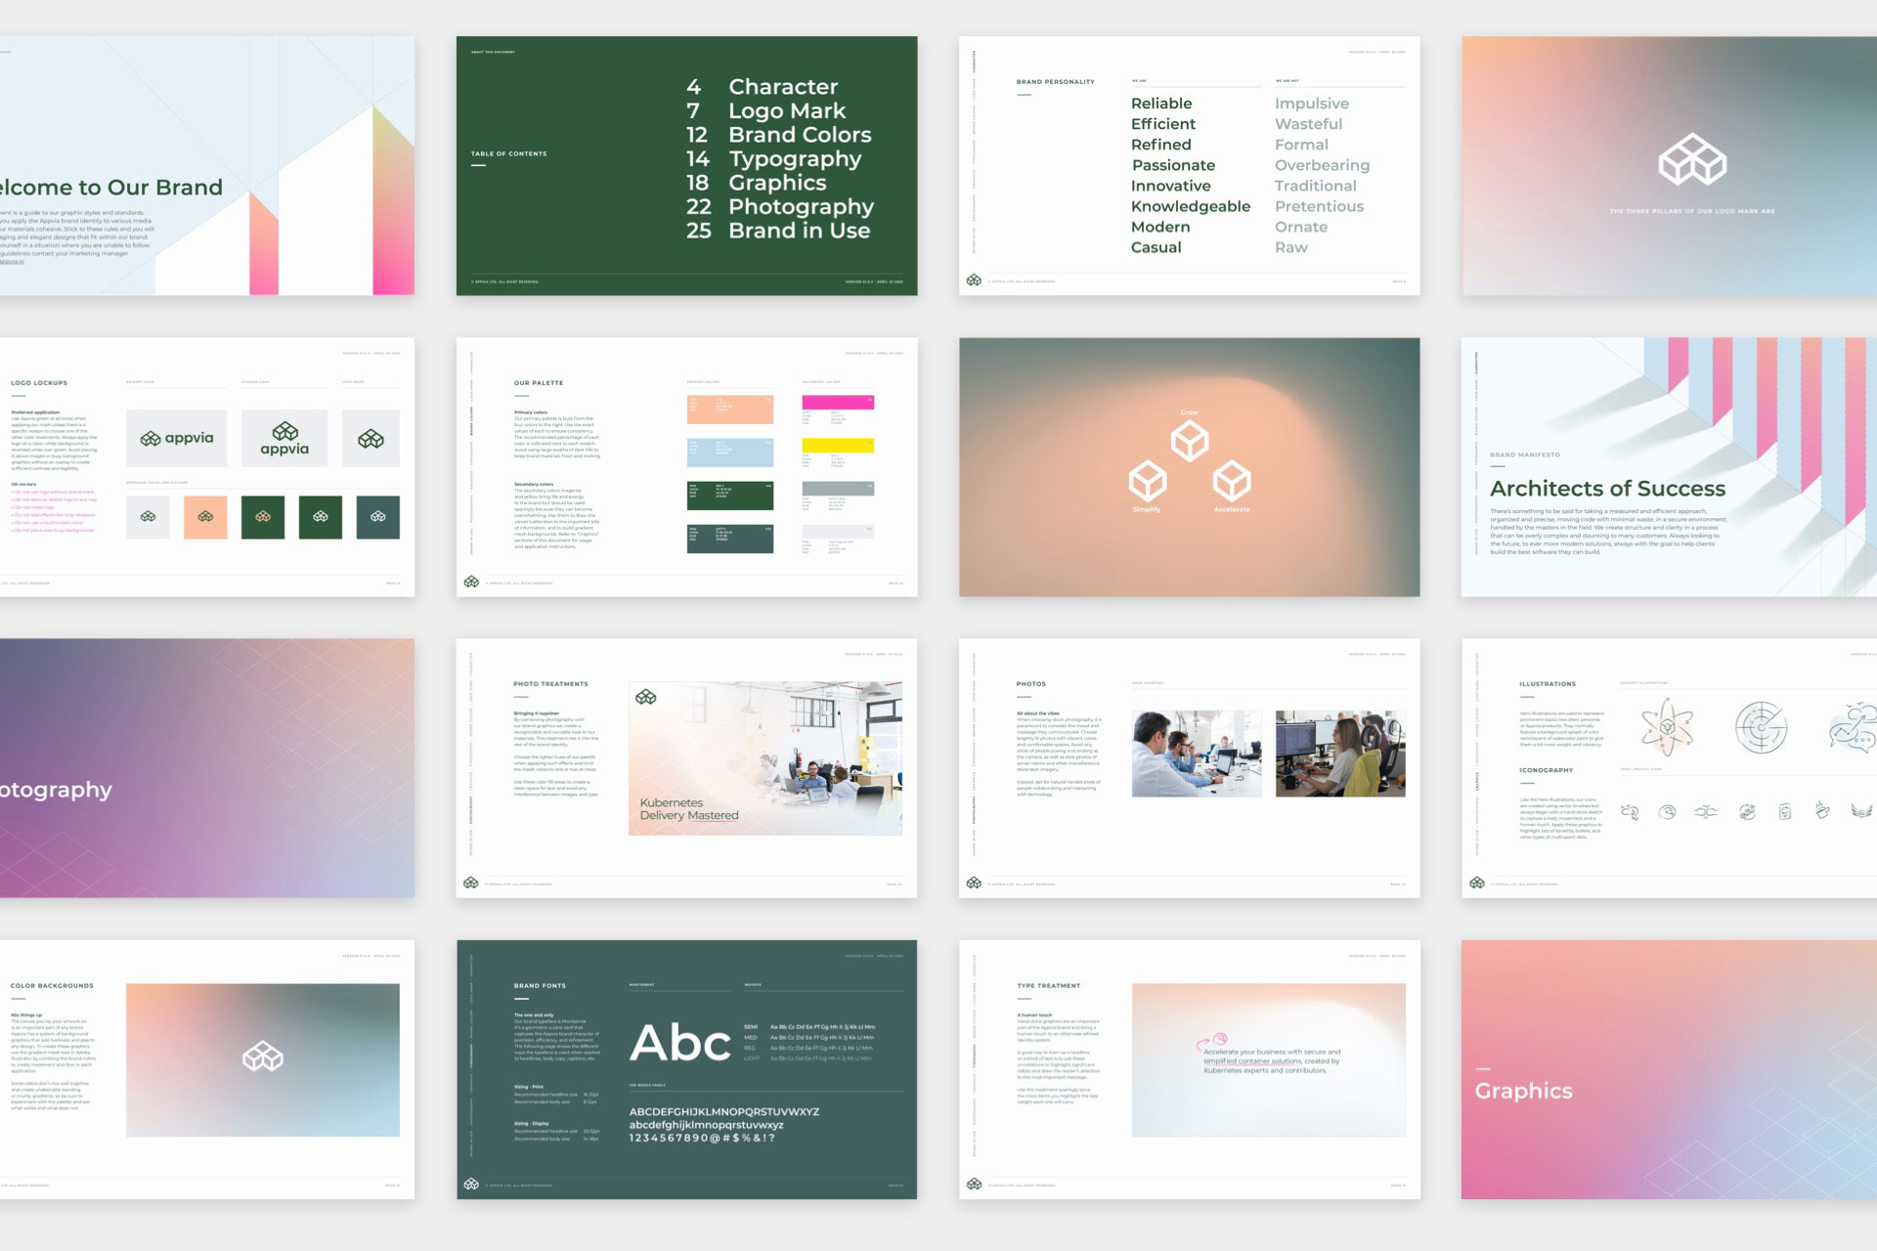This screenshot has height=1251, width=1877.
Task: Click the word 'Reliable' in Brand Personality
Action: click(x=1161, y=104)
